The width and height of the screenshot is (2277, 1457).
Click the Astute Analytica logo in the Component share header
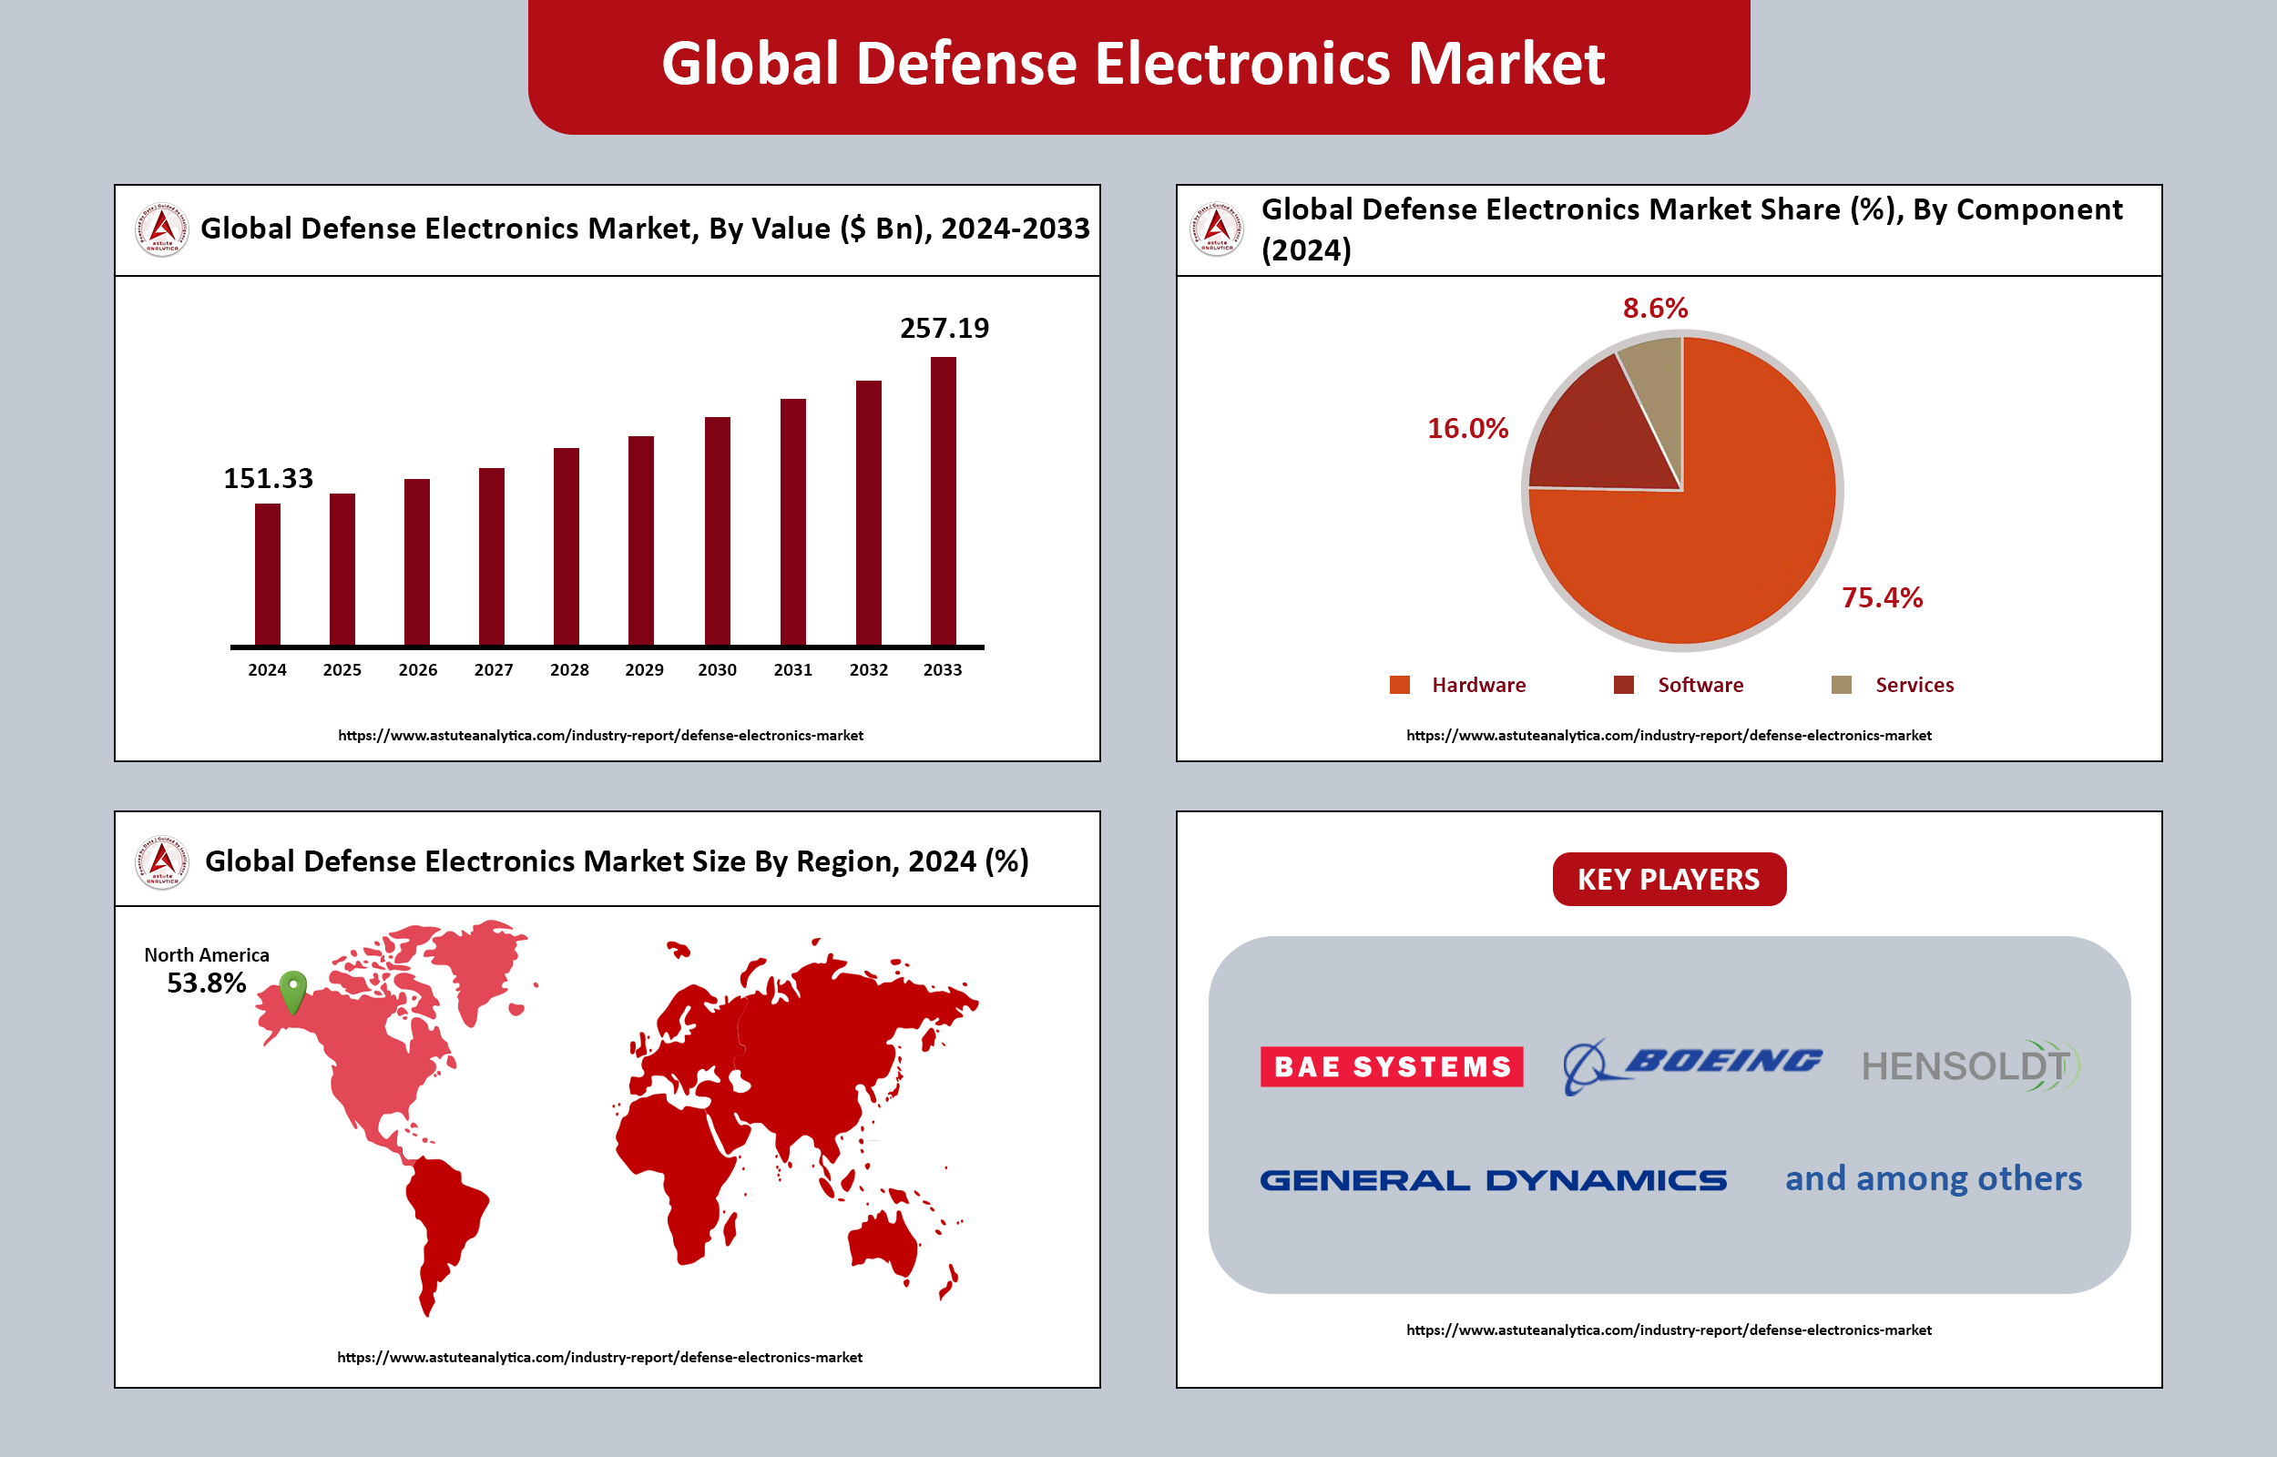[x=1217, y=229]
